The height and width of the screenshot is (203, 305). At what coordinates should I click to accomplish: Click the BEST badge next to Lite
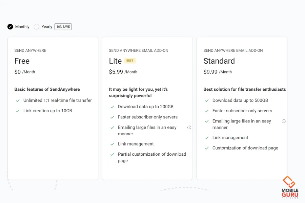click(x=130, y=61)
